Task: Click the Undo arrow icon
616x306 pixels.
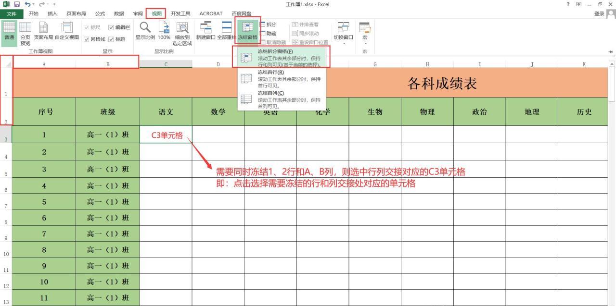Action: [x=28, y=4]
